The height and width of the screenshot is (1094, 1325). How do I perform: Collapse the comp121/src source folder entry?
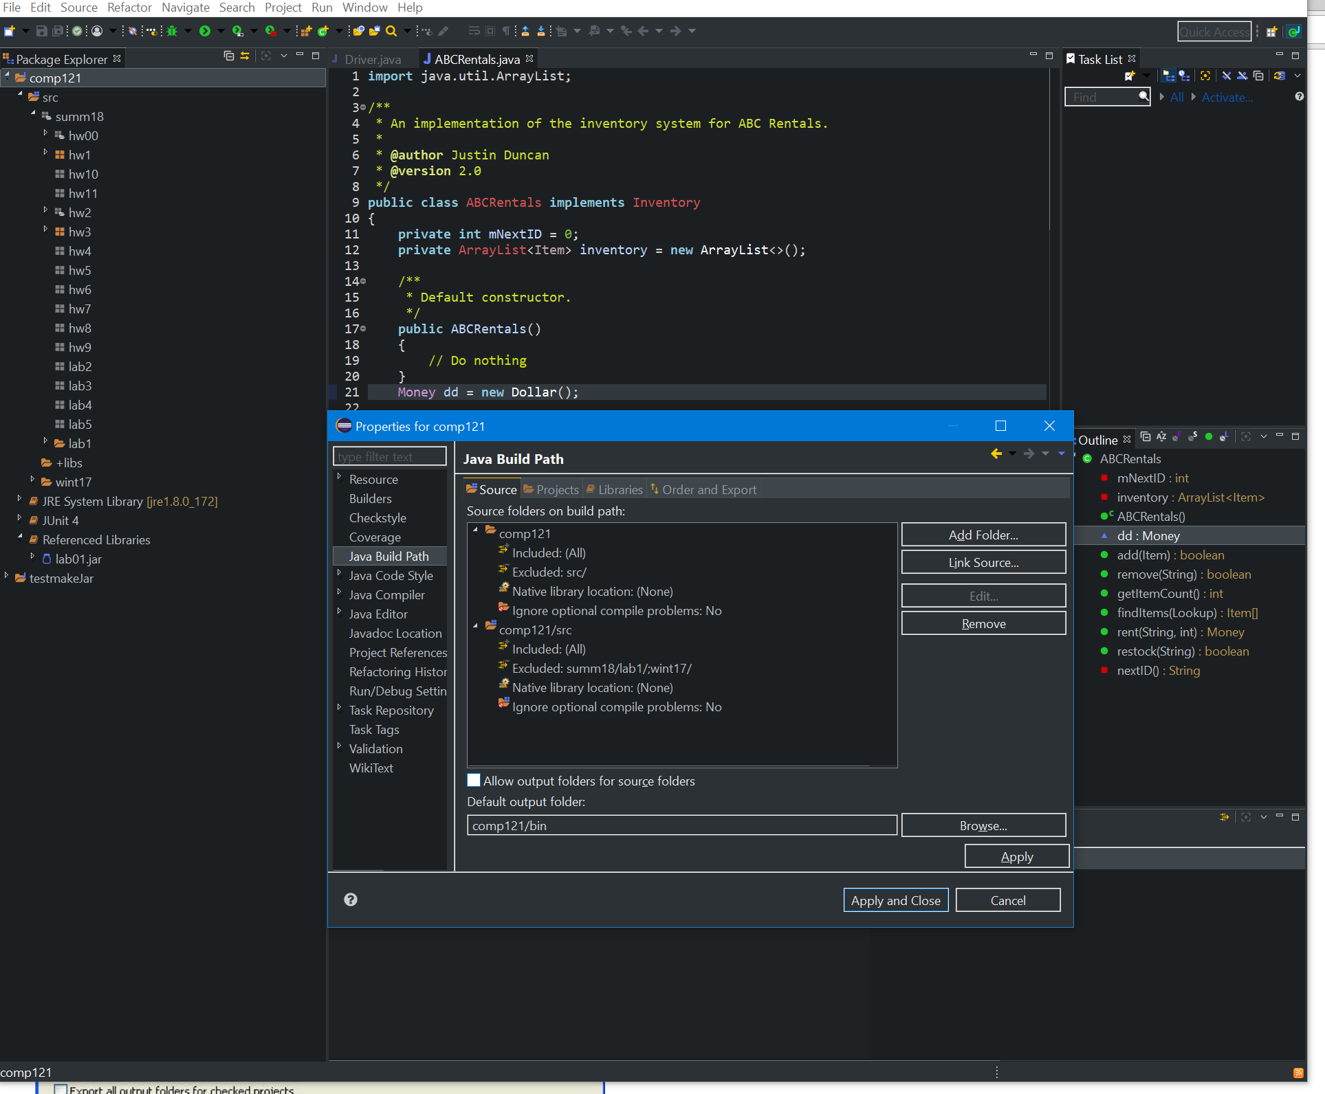click(x=475, y=627)
